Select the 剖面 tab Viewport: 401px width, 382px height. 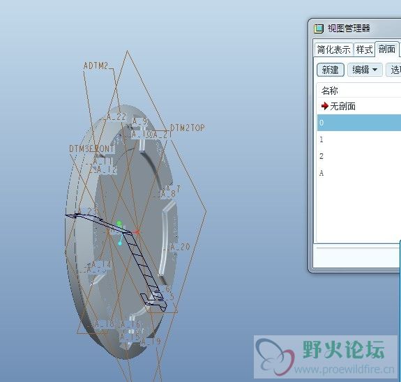tap(387, 49)
